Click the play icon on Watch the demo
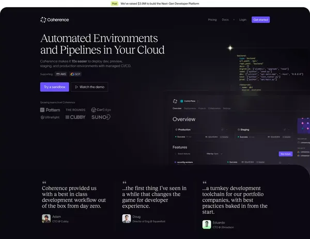This screenshot has width=310, height=239. pyautogui.click(x=76, y=87)
